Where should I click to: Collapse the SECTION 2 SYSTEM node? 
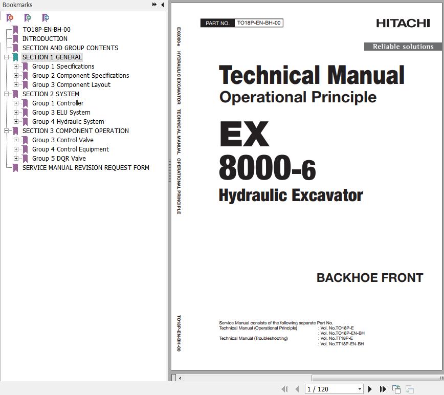(7, 94)
